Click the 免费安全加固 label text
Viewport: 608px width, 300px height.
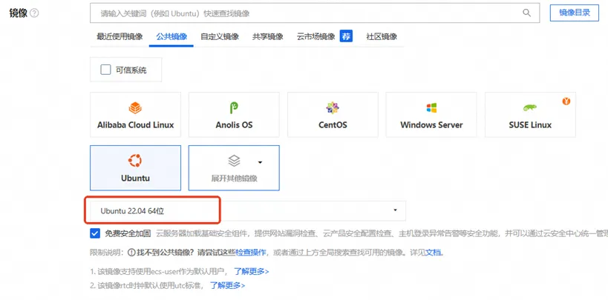point(128,233)
